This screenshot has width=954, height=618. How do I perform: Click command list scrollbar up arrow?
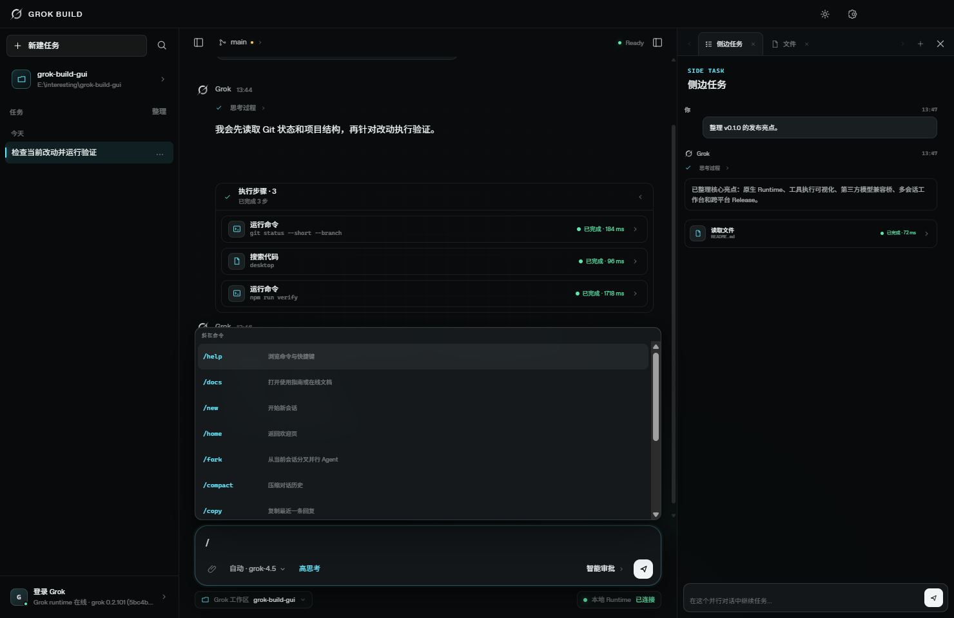656,346
